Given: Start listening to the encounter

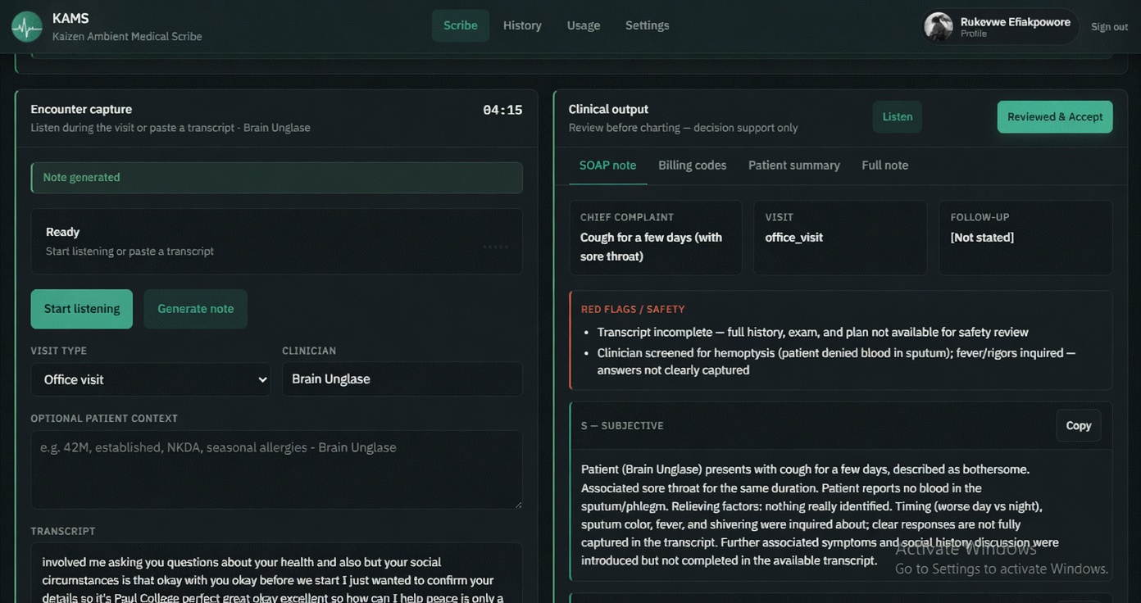Looking at the screenshot, I should click(82, 309).
